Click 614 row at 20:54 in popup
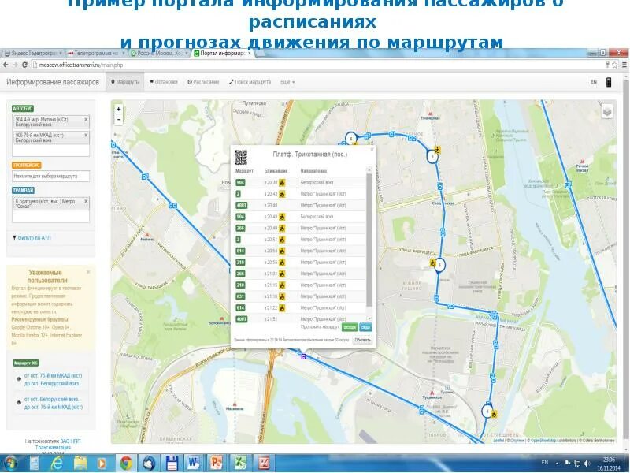Viewport: 630px width, 473px height. click(x=300, y=251)
